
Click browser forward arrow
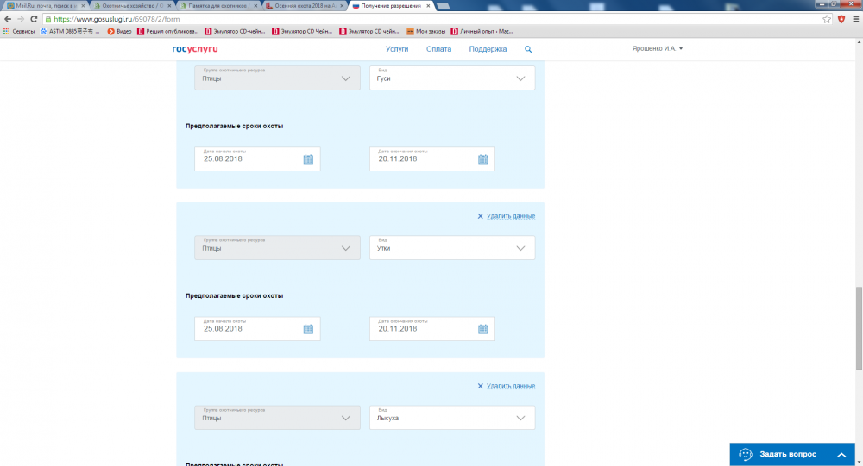pyautogui.click(x=21, y=19)
